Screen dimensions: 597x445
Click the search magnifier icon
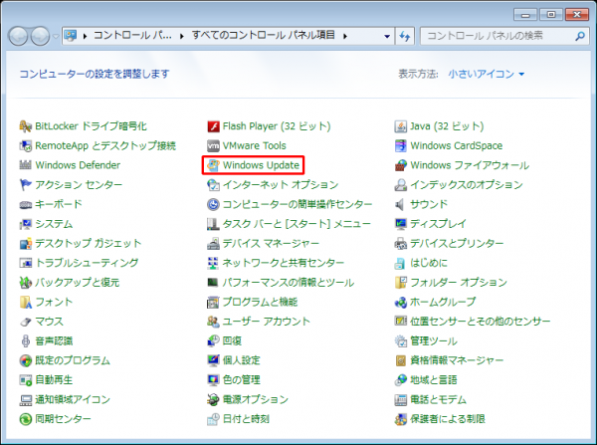click(580, 36)
